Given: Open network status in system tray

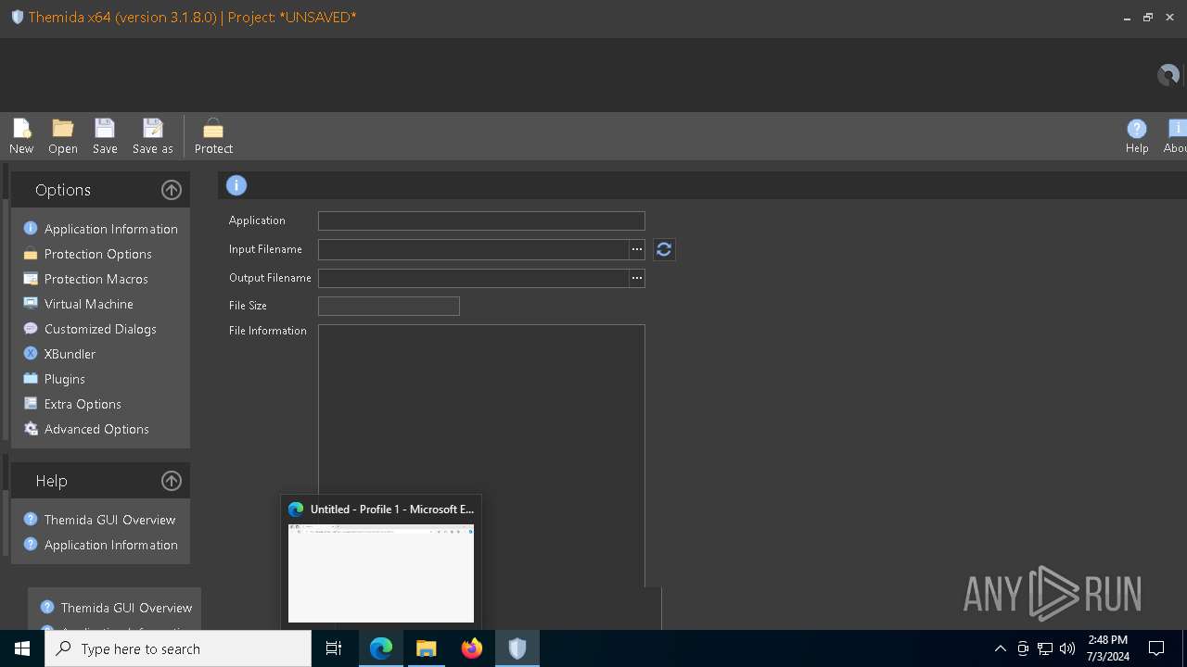Looking at the screenshot, I should [1045, 648].
